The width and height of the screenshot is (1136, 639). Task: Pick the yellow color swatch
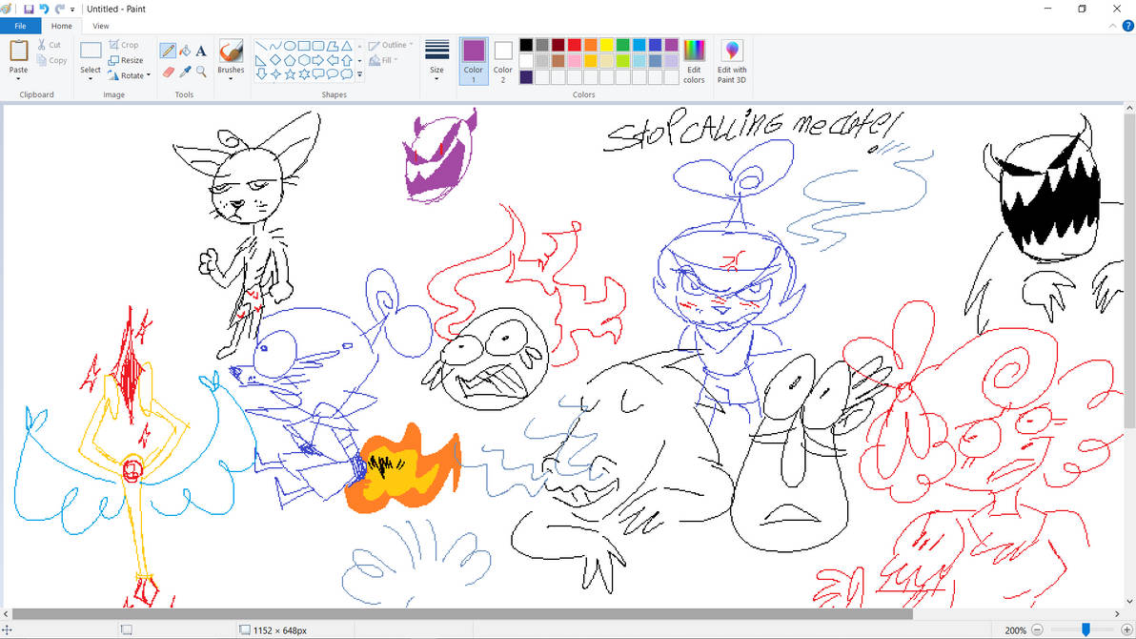click(606, 45)
